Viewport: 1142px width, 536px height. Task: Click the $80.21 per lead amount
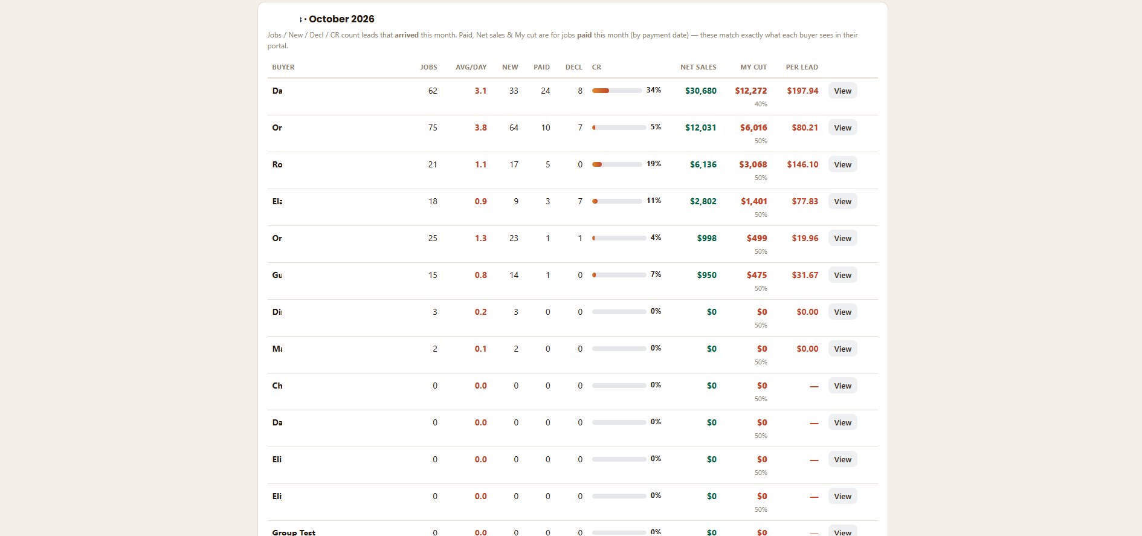coord(805,128)
